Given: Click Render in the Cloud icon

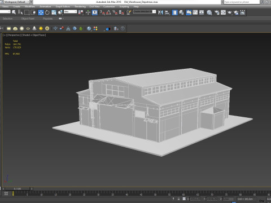Looking at the screenshot, I should click(x=236, y=12).
